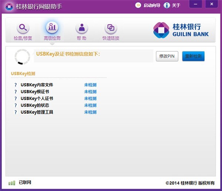Minimize the 网银助手 window

pos(195,4)
